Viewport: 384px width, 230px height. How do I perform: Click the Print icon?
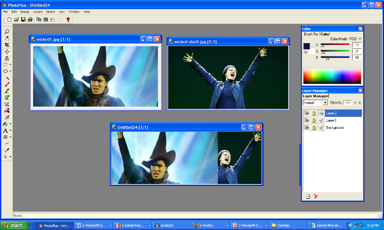click(30, 20)
